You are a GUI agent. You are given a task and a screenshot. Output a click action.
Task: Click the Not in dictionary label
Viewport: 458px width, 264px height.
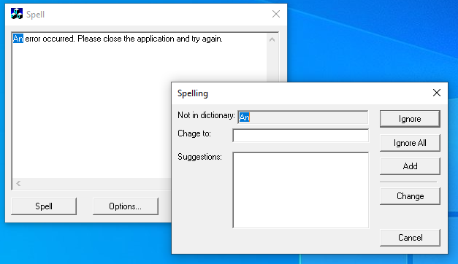[206, 115]
